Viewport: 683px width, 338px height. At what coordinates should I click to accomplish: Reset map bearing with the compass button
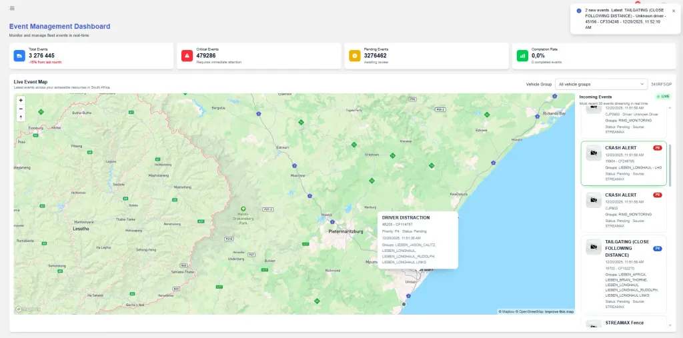(21, 117)
